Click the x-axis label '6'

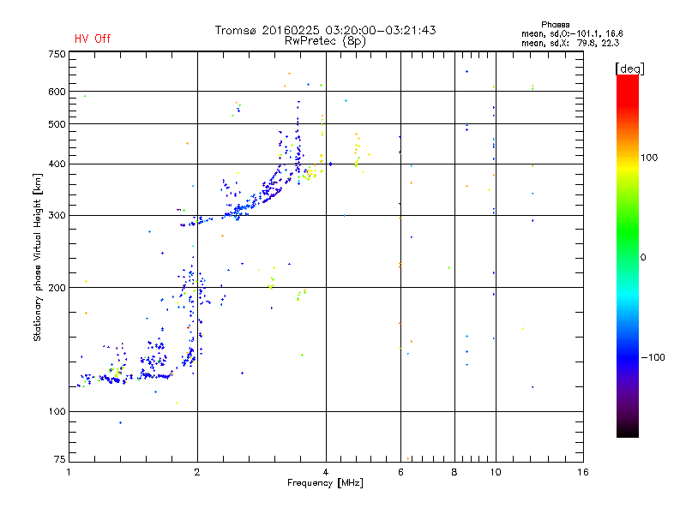(x=400, y=472)
